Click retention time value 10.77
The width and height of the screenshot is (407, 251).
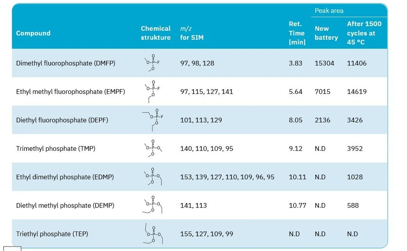(298, 205)
